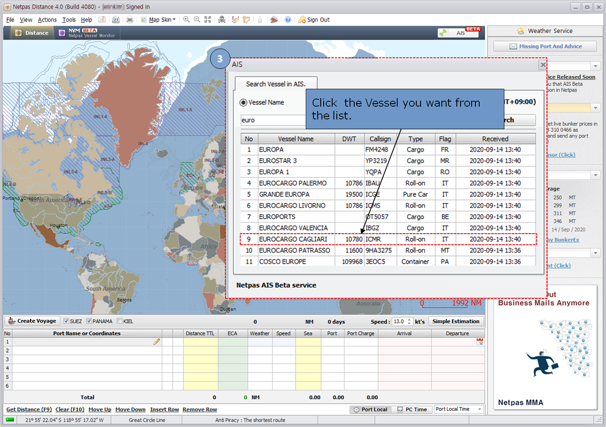
Task: Open the by BunkerEx link
Action: point(563,240)
